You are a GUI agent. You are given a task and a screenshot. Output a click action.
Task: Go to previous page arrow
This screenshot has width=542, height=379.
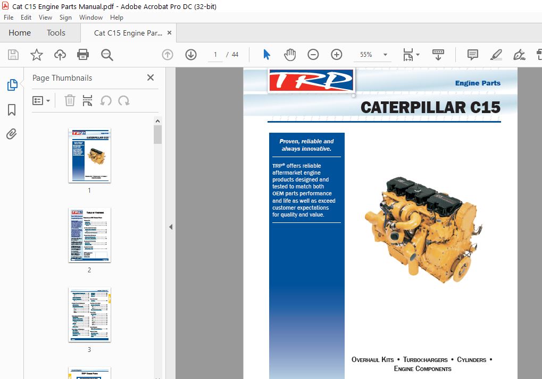click(168, 55)
